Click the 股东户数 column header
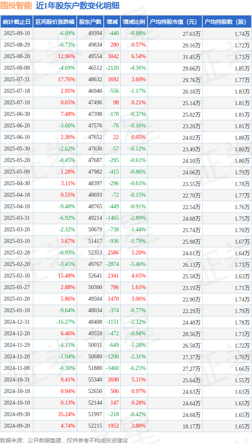This screenshot has width=252, height=444. pyautogui.click(x=90, y=22)
